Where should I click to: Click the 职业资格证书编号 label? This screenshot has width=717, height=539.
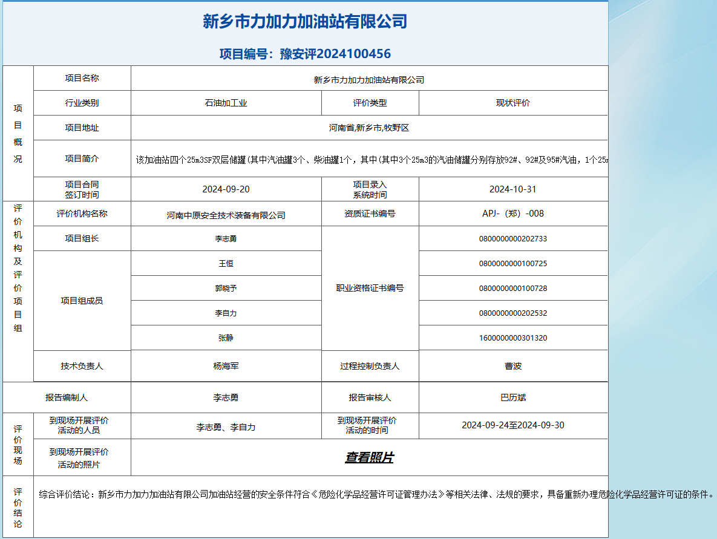[370, 288]
